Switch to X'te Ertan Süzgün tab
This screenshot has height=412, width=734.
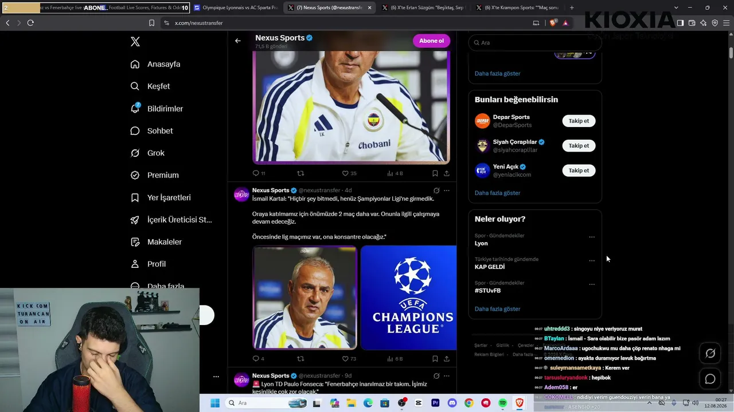point(422,7)
